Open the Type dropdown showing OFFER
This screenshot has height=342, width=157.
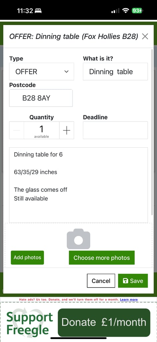coord(42,71)
